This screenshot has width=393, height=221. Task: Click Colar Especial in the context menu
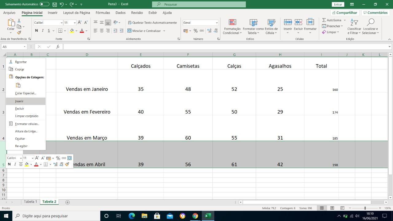25,93
